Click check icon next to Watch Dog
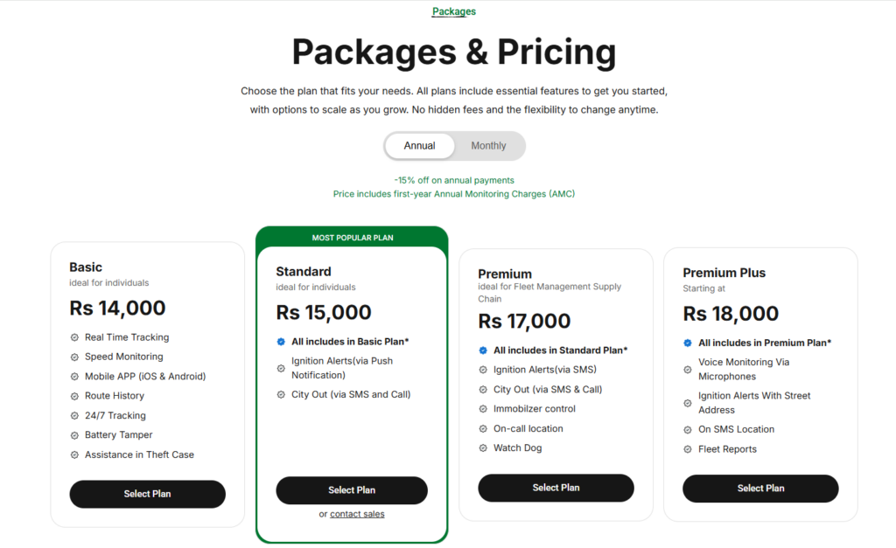Screen dimensions: 896x548 point(483,448)
